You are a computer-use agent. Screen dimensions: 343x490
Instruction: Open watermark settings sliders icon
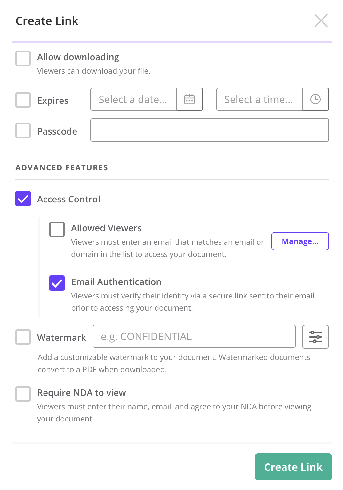[315, 337]
